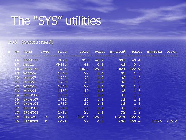
Task: Select the HELPBUF row name
Action: click(x=31, y=121)
